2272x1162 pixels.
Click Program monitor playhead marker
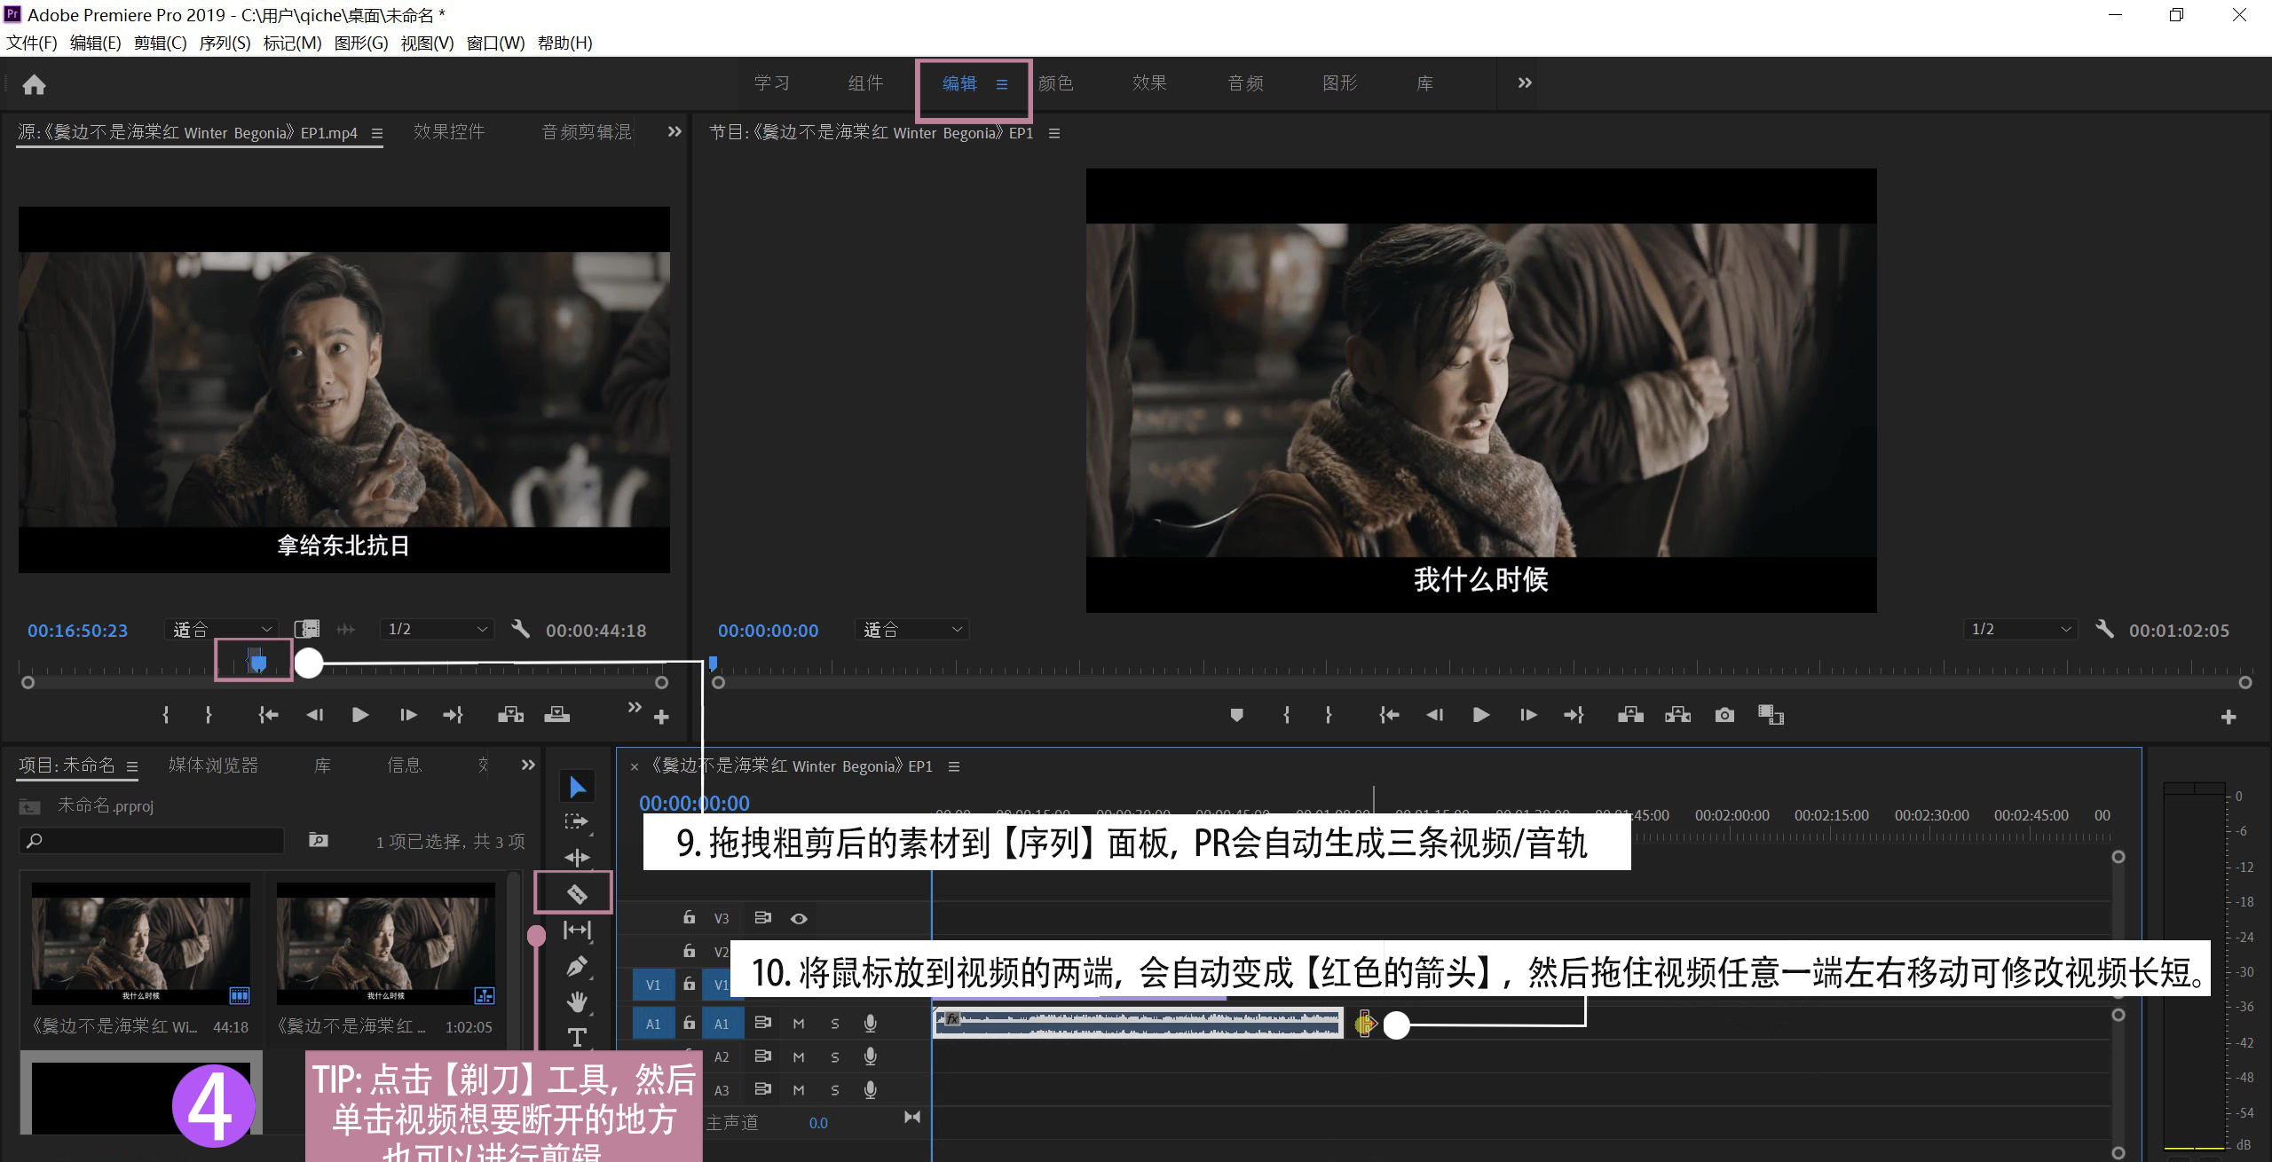pos(713,663)
